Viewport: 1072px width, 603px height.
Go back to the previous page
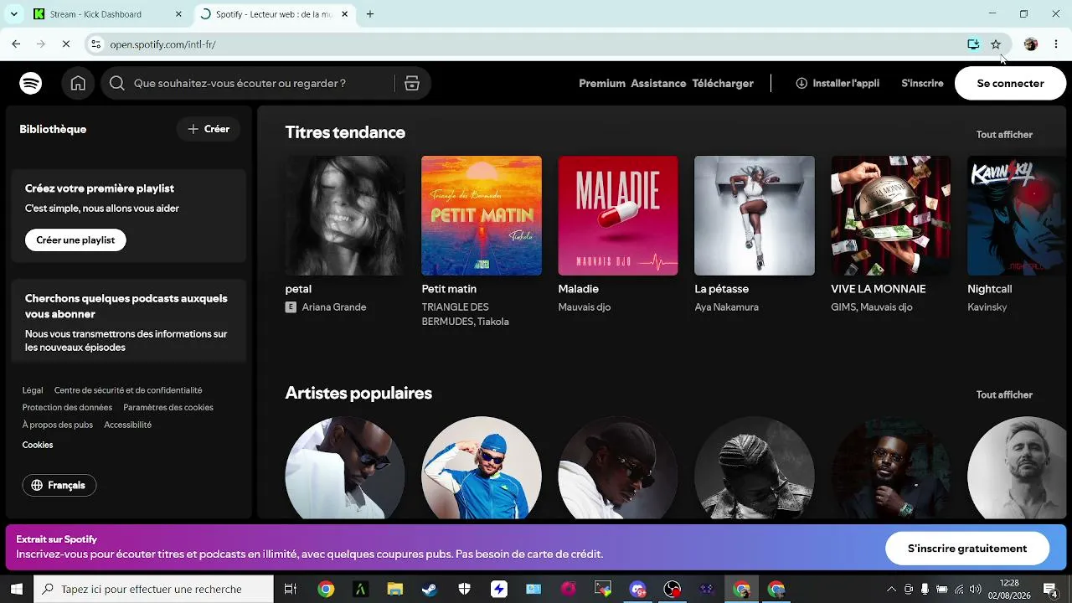[16, 44]
